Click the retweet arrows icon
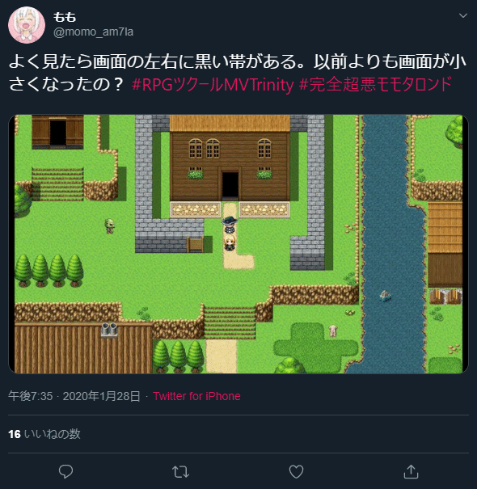The image size is (477, 489). [x=180, y=472]
